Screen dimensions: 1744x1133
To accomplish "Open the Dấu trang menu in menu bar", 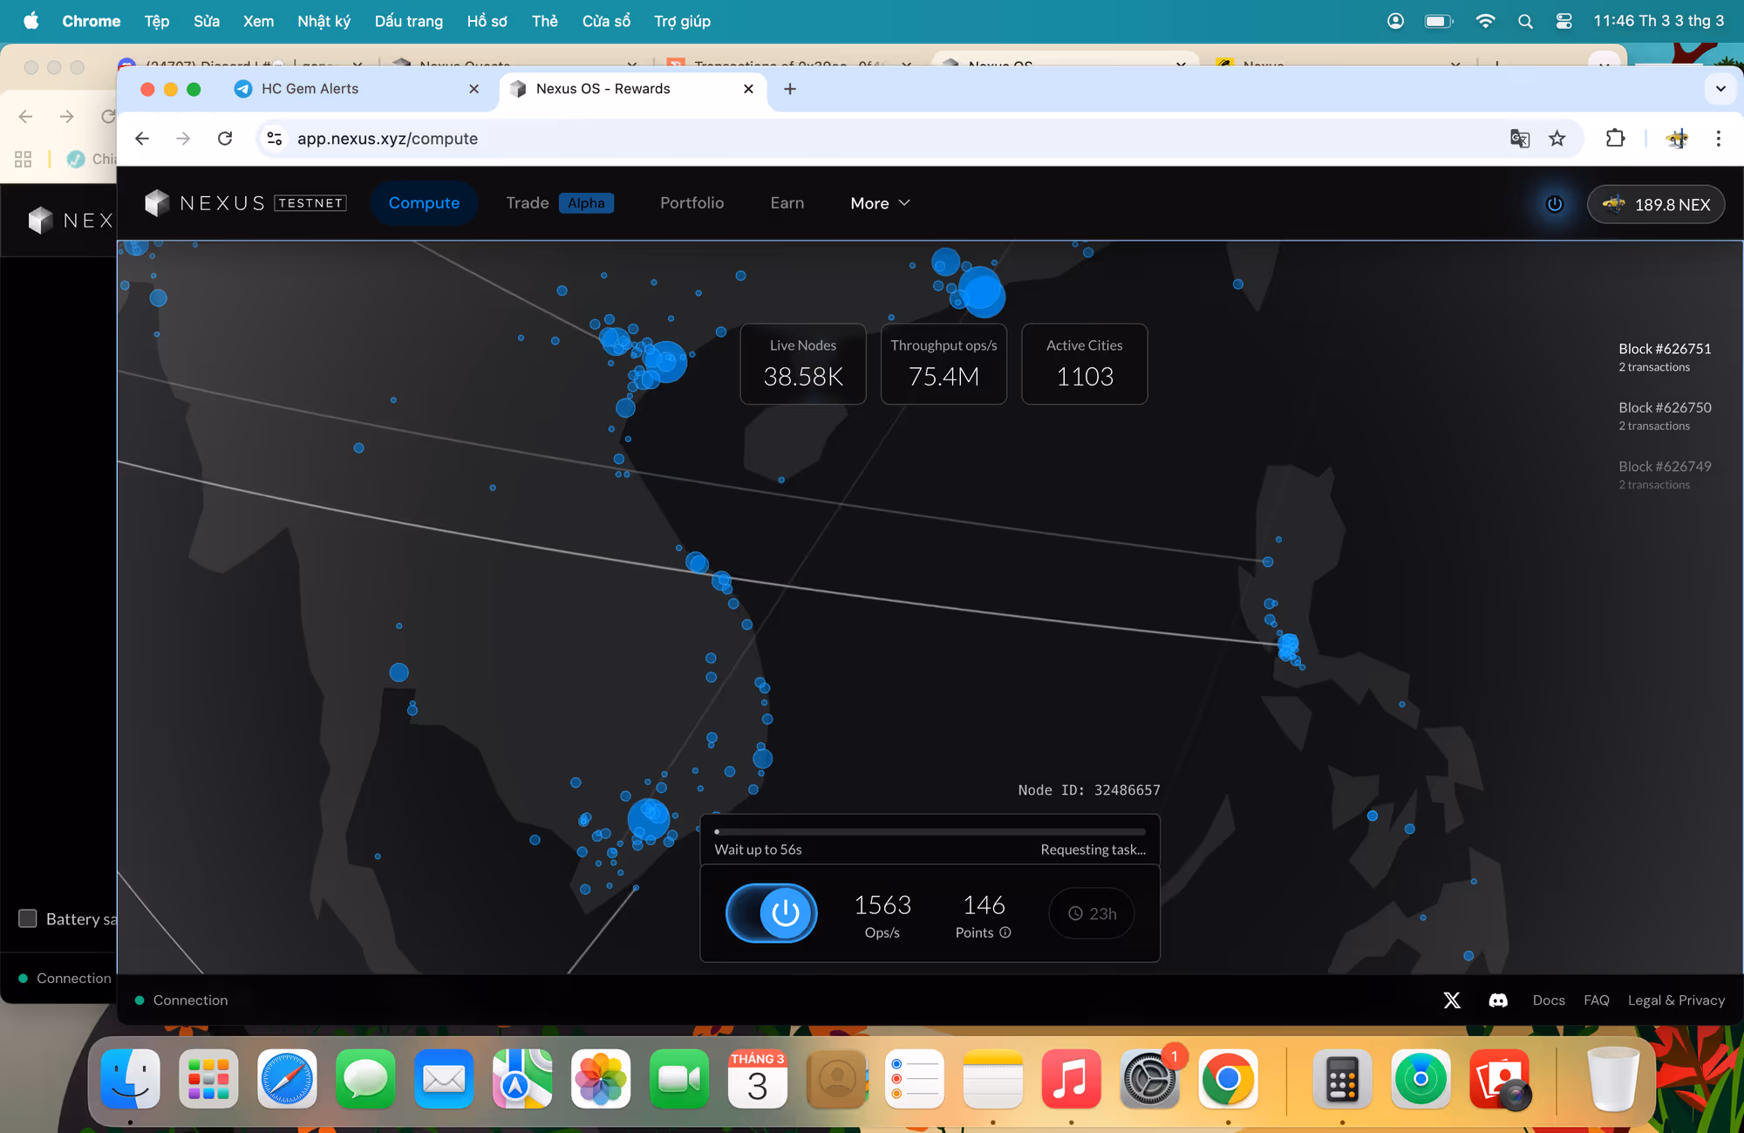I will [x=408, y=21].
